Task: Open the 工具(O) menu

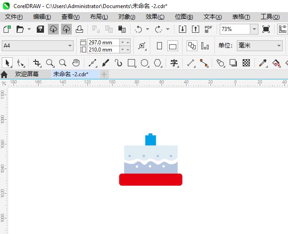Action: (x=270, y=17)
